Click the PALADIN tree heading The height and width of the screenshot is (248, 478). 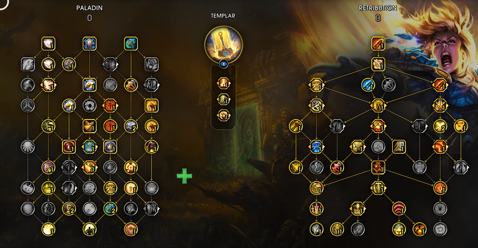(89, 8)
